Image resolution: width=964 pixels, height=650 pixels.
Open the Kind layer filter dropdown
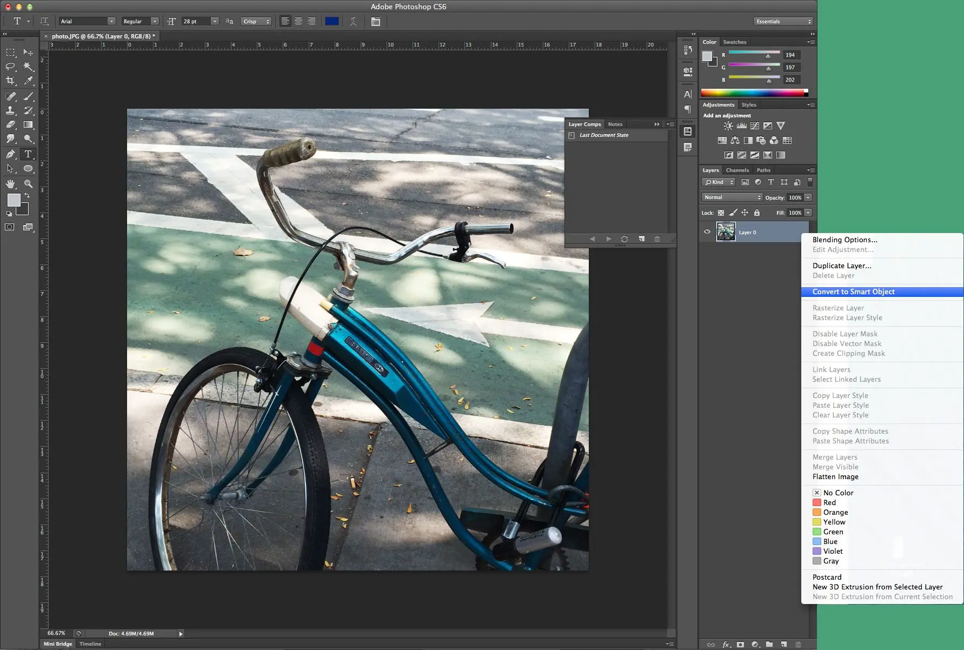(x=719, y=182)
